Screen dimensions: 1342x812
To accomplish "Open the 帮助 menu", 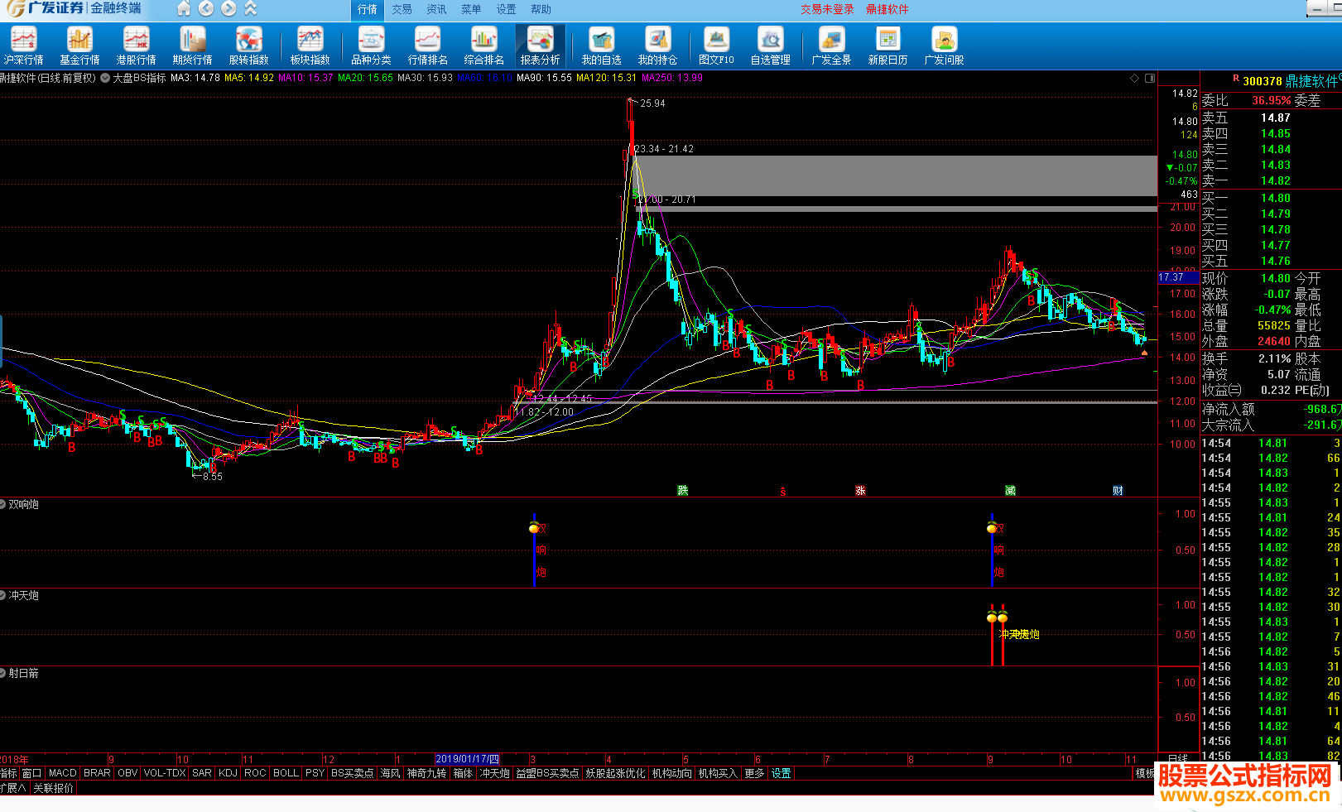I will click(541, 9).
